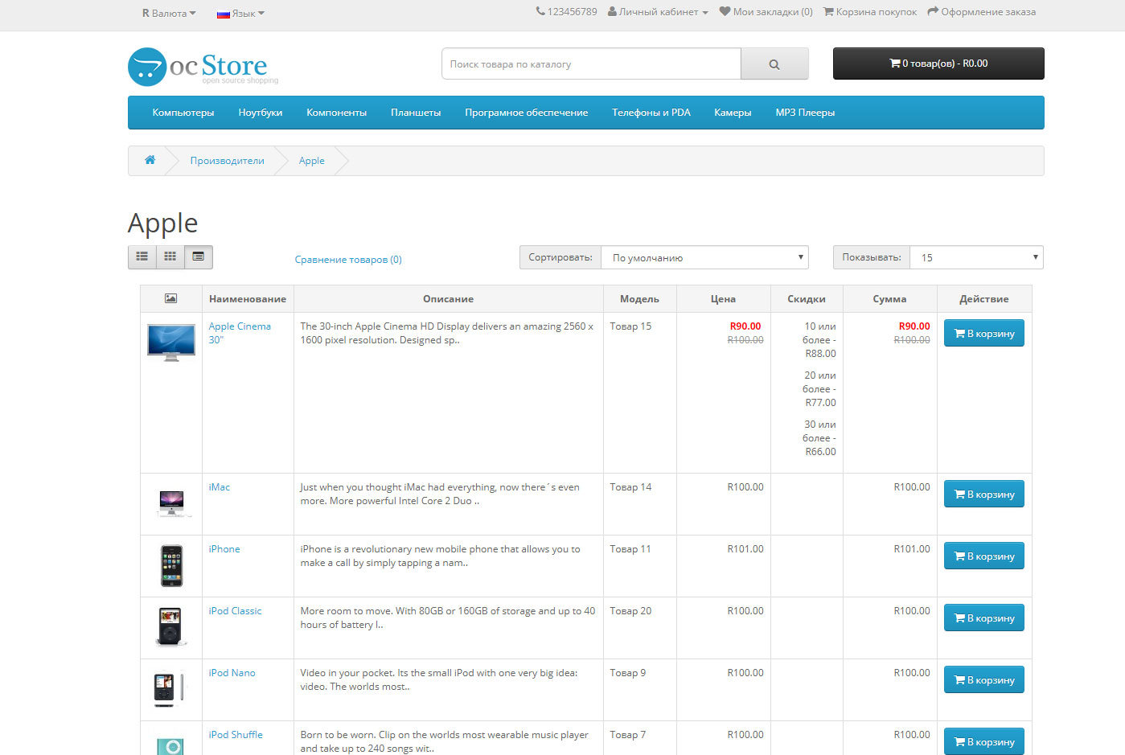Add iPhone to cart
The height and width of the screenshot is (755, 1125).
984,556
